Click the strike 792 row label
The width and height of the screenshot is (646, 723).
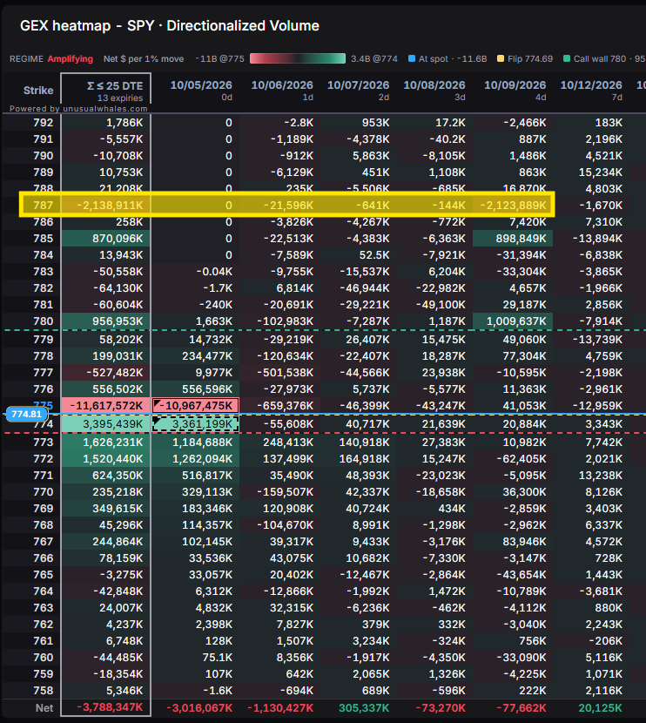click(43, 123)
